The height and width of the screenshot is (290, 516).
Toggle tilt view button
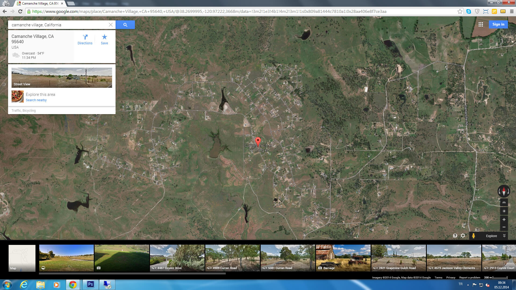[x=504, y=202]
